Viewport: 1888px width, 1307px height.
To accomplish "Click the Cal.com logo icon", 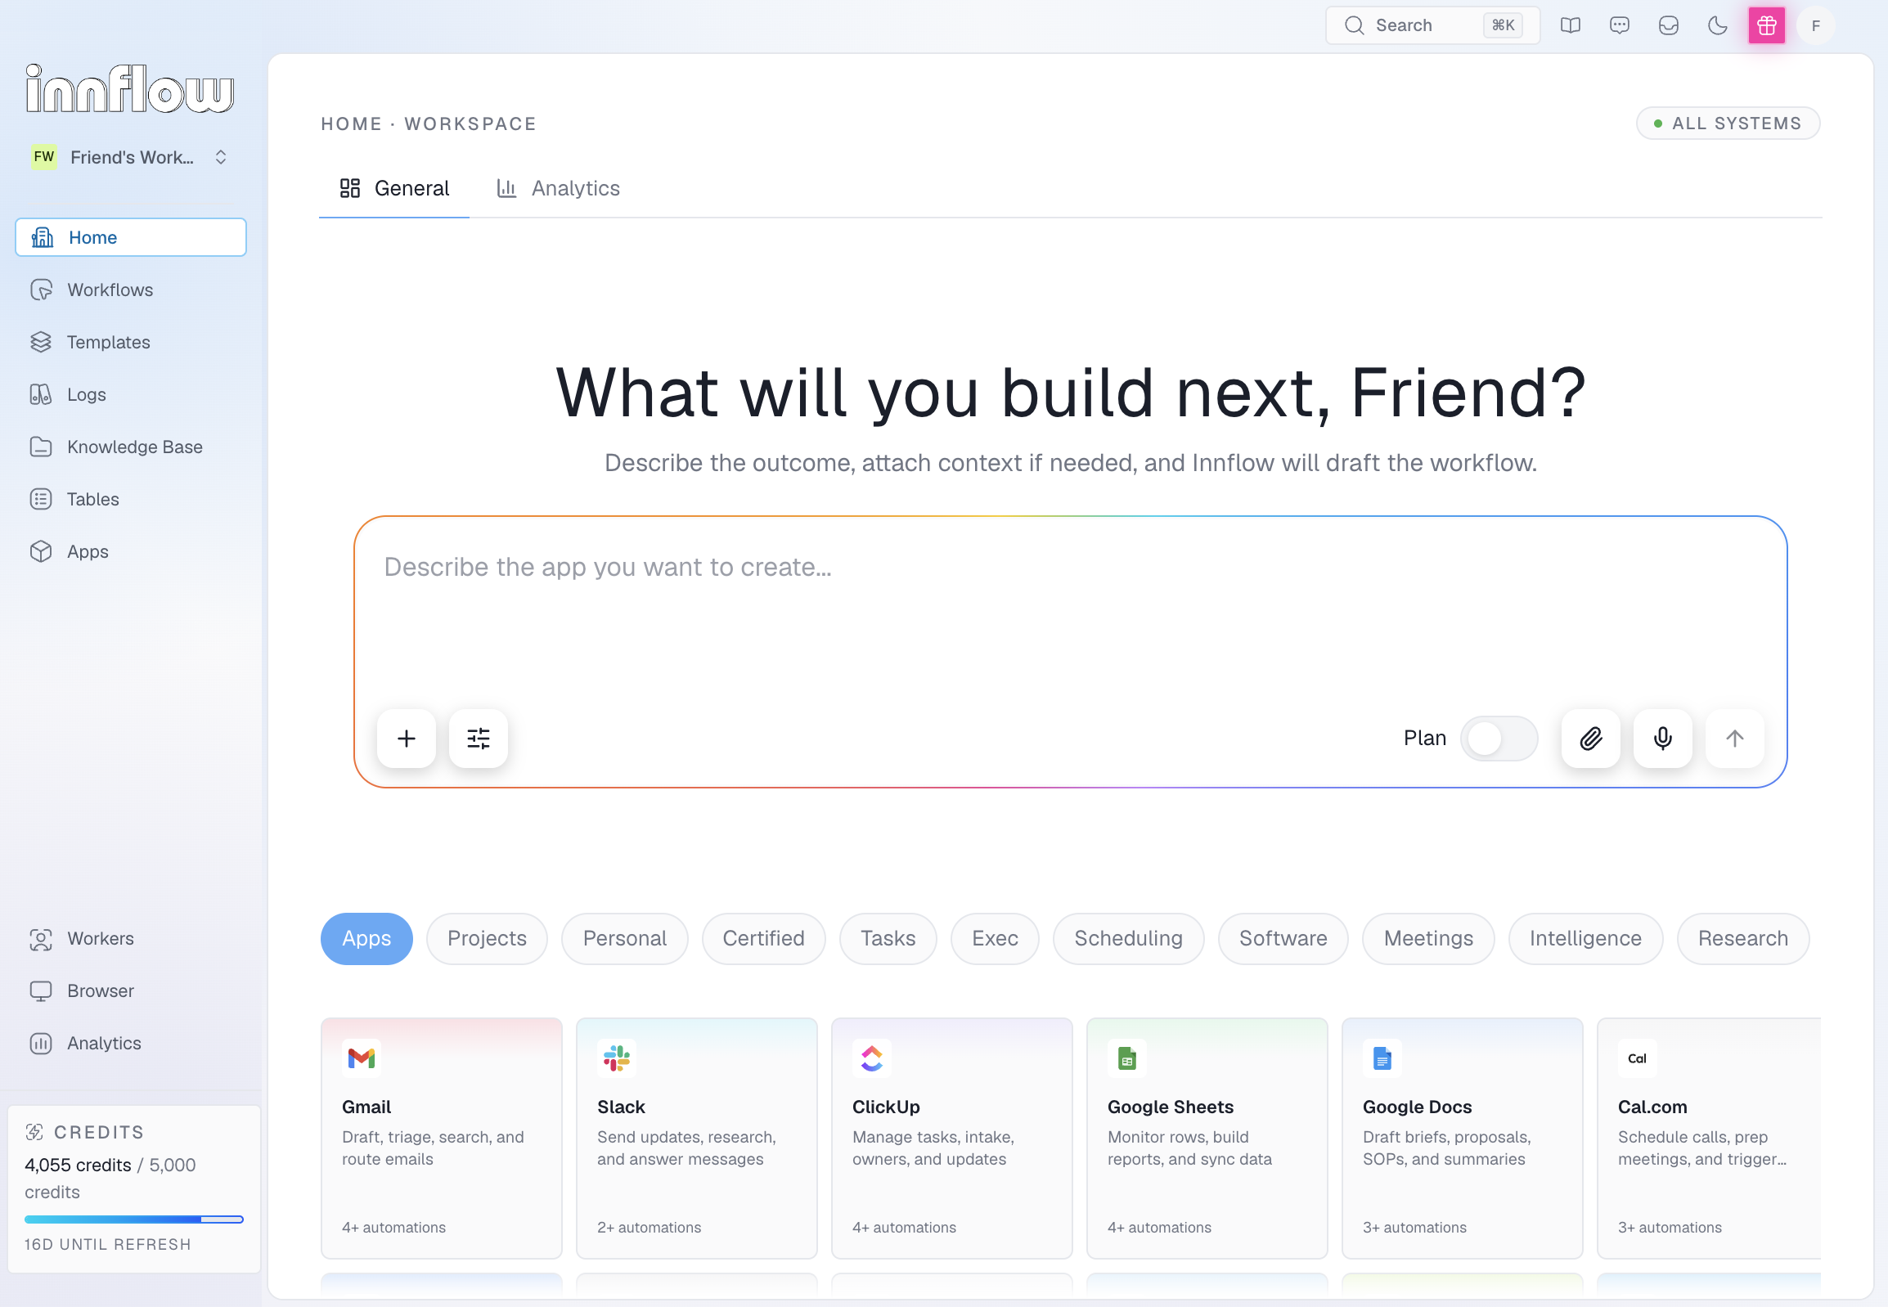I will (x=1638, y=1058).
